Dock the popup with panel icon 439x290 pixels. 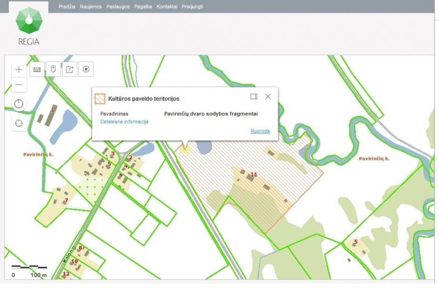254,96
